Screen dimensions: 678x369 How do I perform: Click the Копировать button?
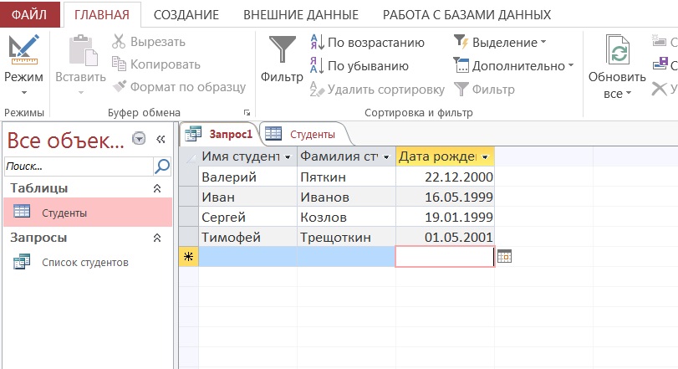156,64
